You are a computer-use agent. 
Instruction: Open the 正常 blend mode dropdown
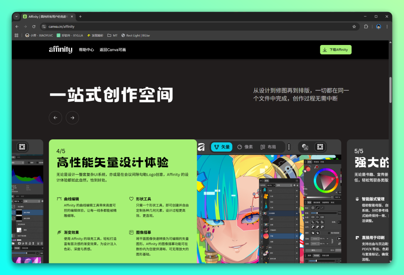285,185
